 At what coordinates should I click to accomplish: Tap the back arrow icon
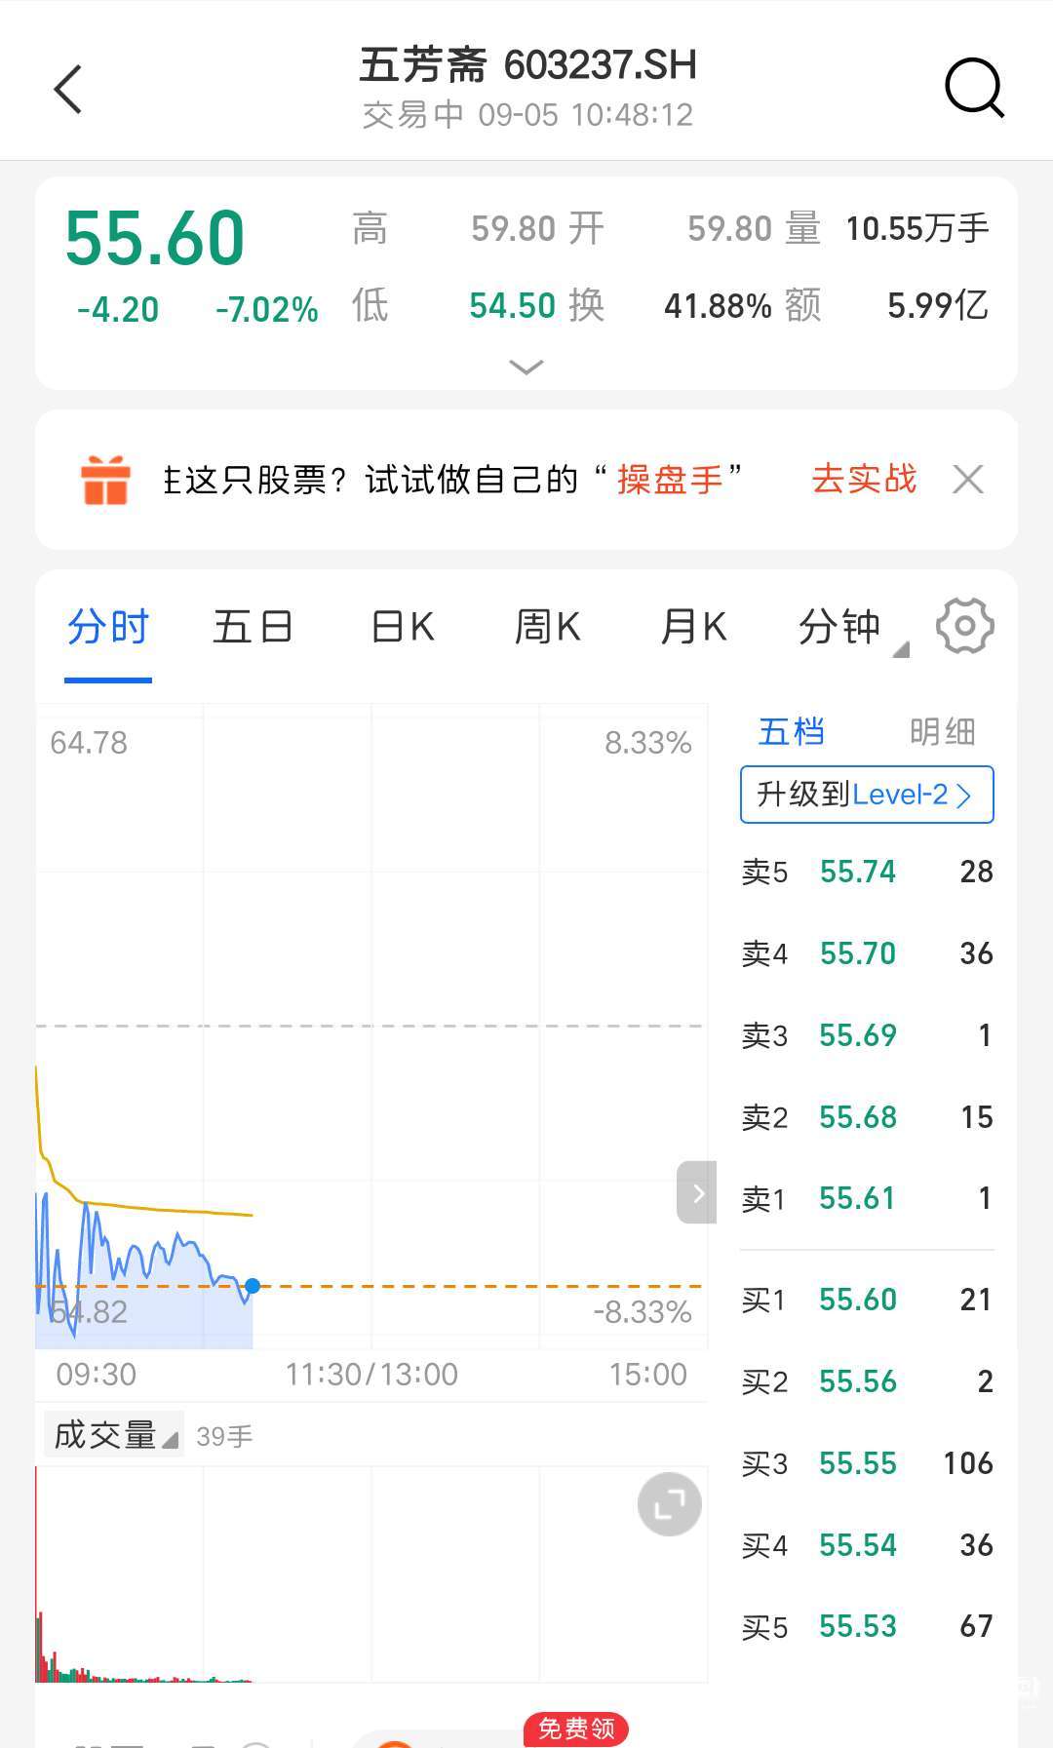pos(68,91)
